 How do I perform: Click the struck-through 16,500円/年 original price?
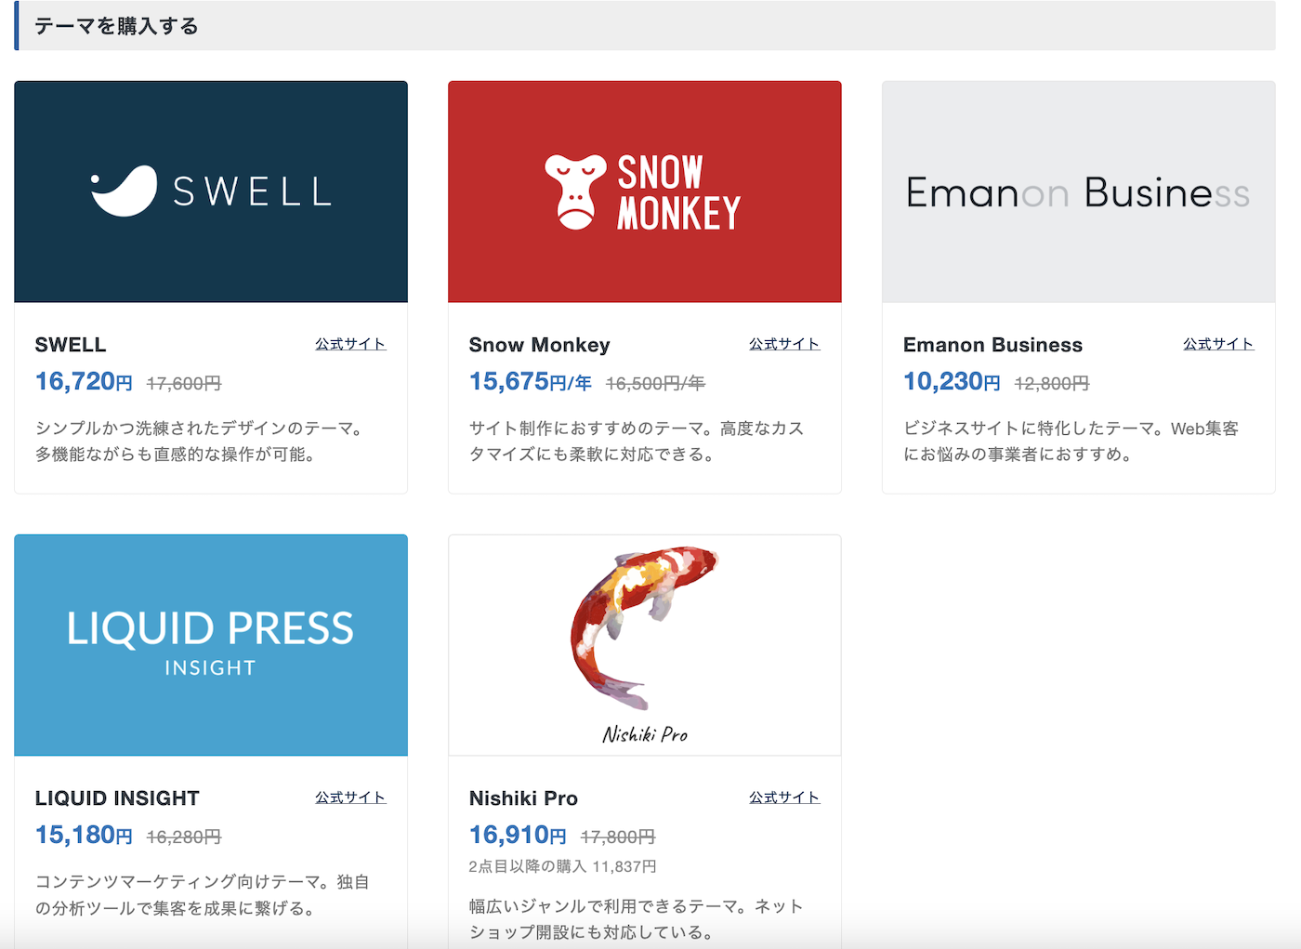tap(655, 383)
